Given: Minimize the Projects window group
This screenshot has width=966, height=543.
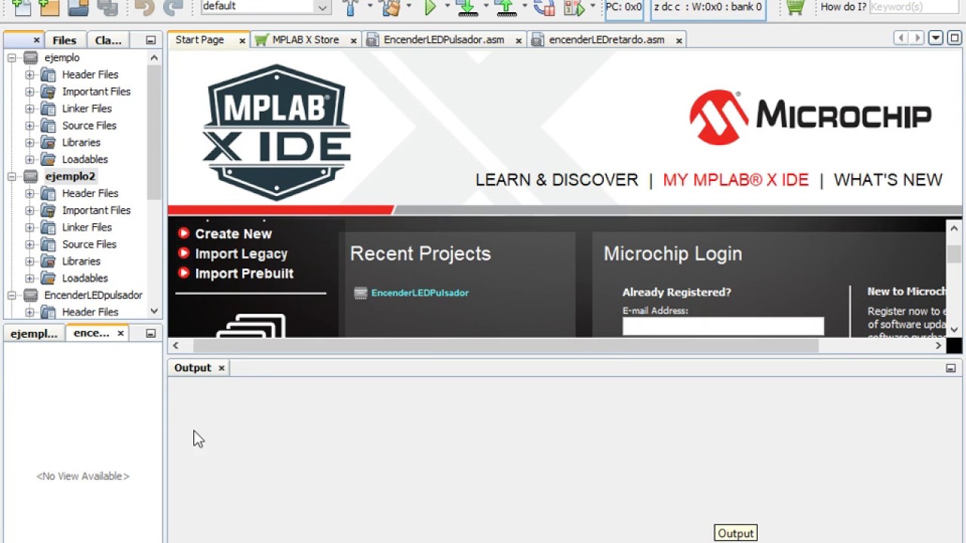Looking at the screenshot, I should pyautogui.click(x=151, y=40).
